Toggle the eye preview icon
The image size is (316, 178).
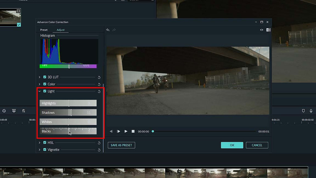pyautogui.click(x=262, y=30)
